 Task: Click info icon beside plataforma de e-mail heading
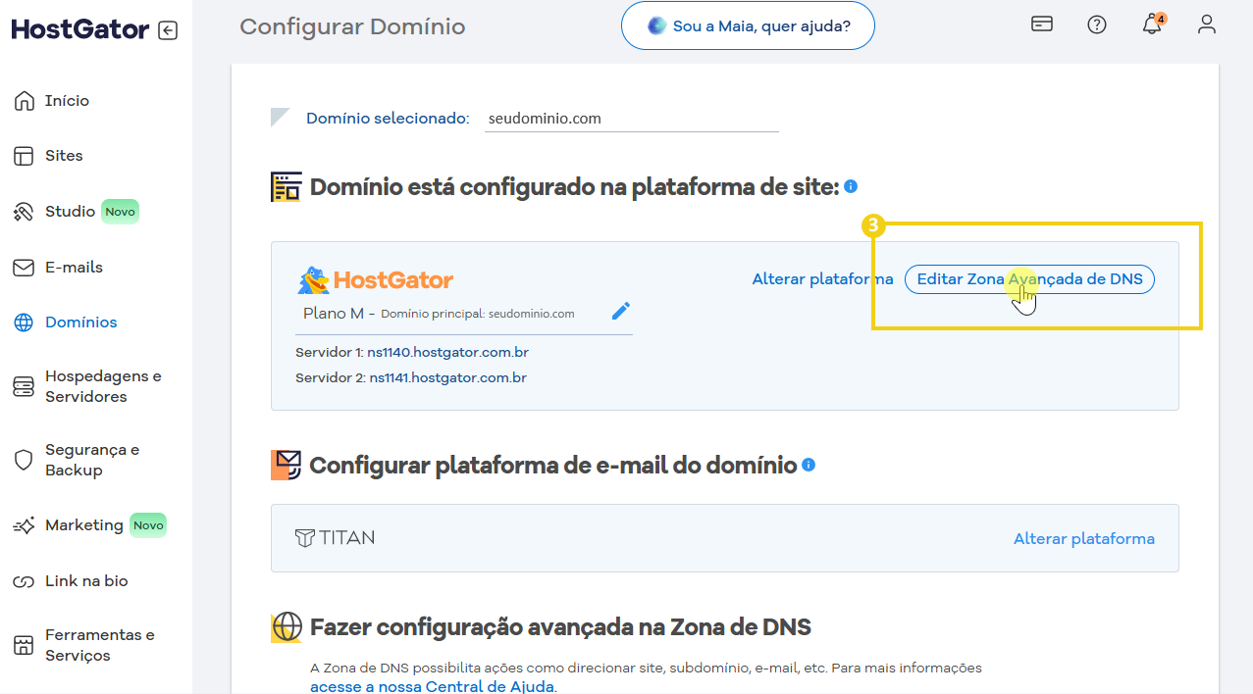tap(809, 465)
